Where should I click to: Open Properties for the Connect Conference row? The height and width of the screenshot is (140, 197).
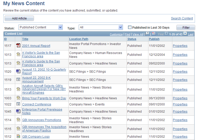(x=180, y=104)
